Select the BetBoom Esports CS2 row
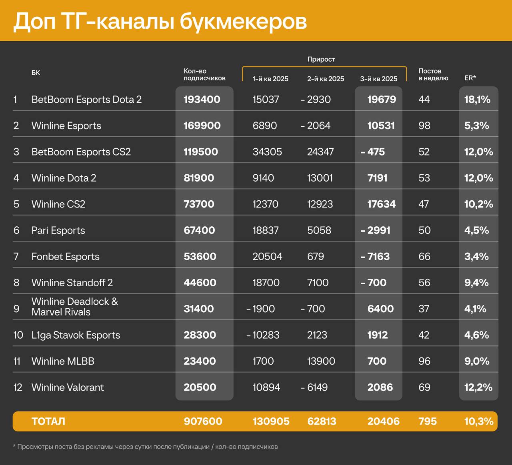This screenshot has height=465, width=512. pos(81,152)
